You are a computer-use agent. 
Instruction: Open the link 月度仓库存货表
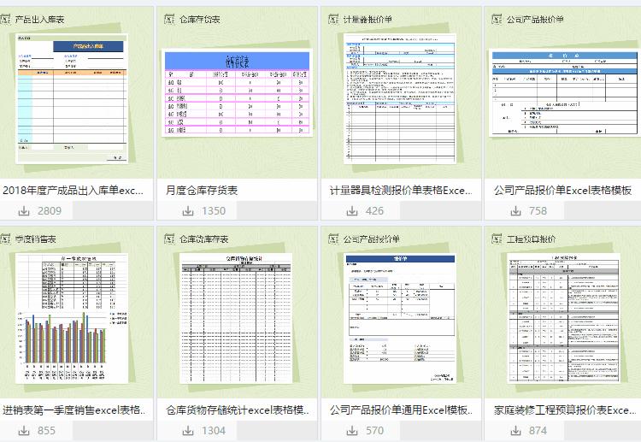[x=202, y=191]
